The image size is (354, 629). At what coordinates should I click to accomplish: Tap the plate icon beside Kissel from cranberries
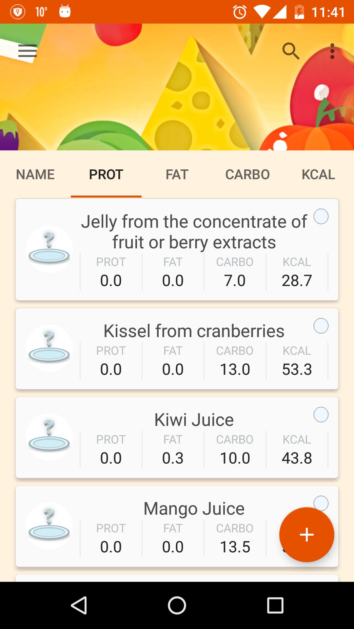pyautogui.click(x=49, y=348)
